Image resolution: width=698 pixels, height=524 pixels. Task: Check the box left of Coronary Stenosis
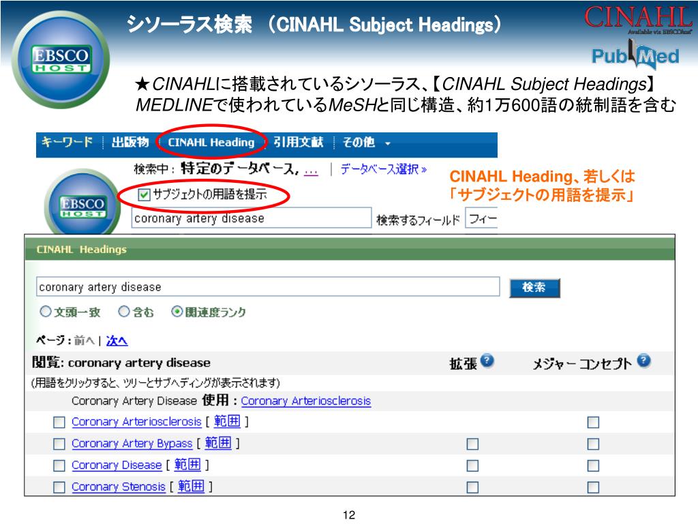[x=59, y=487]
